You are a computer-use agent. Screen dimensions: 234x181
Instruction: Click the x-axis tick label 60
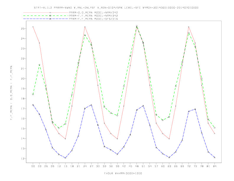point(163,166)
